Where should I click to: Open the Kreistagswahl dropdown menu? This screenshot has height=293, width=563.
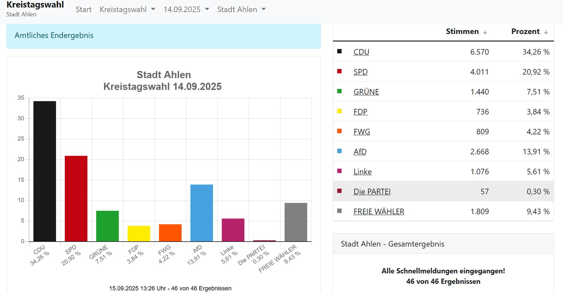pos(127,9)
